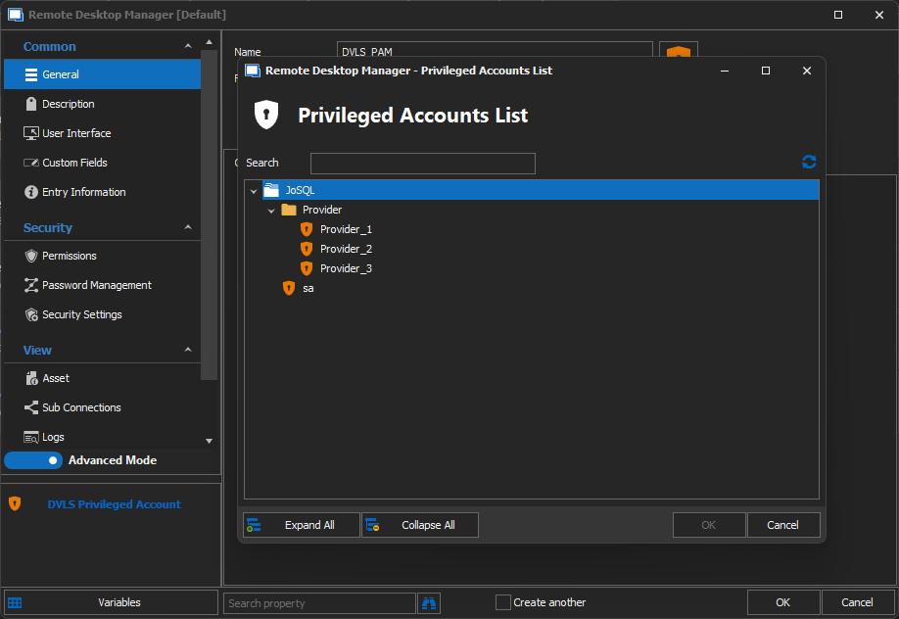The height and width of the screenshot is (619, 899).
Task: Collapse the Provider folder node
Action: 271,211
